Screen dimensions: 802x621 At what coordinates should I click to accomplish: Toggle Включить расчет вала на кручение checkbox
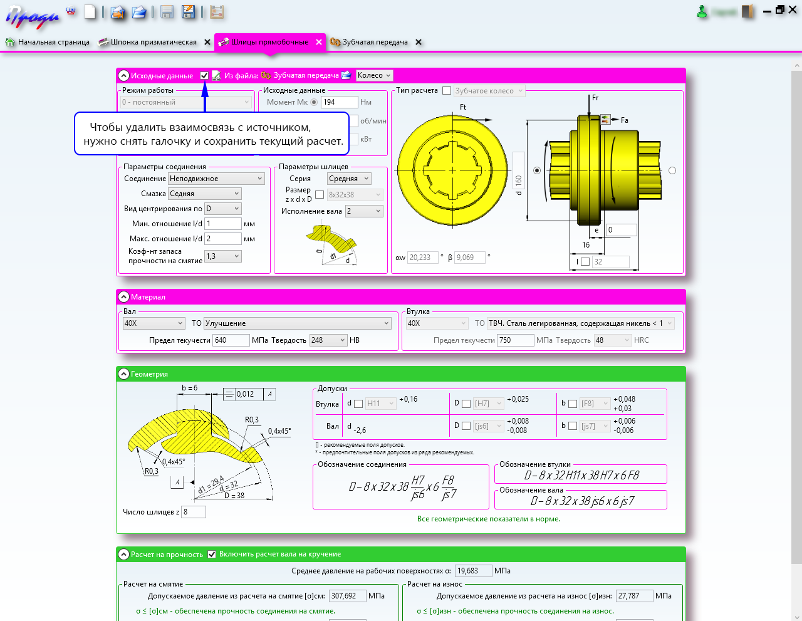pyautogui.click(x=212, y=554)
